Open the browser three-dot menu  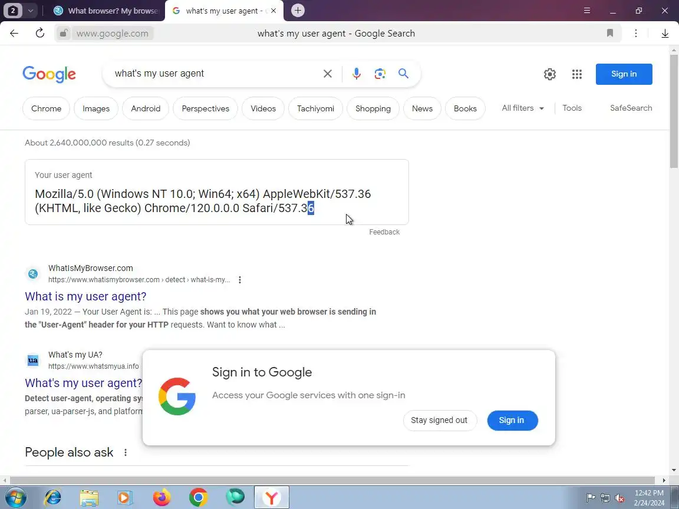pos(636,34)
